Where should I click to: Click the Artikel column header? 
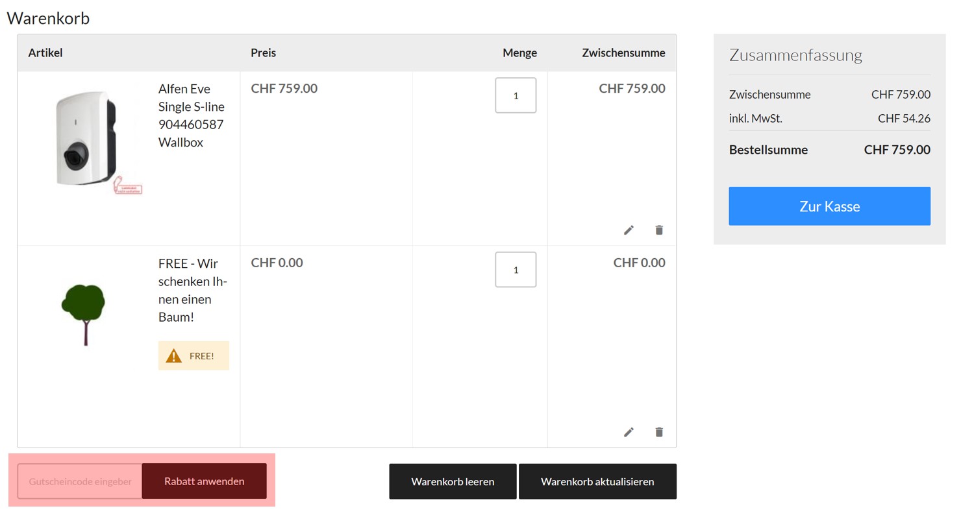(x=45, y=53)
